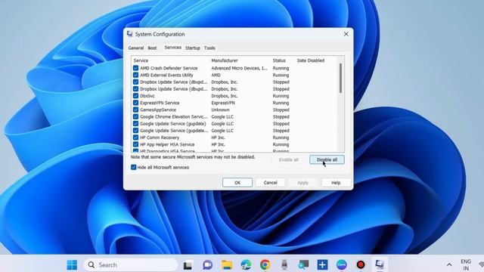Open Help for System Configuration

pyautogui.click(x=336, y=183)
